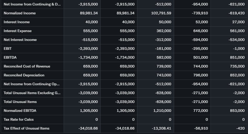Select the Reconciled Cost of Revenue label
The height and width of the screenshot is (134, 248).
pos(27,66)
